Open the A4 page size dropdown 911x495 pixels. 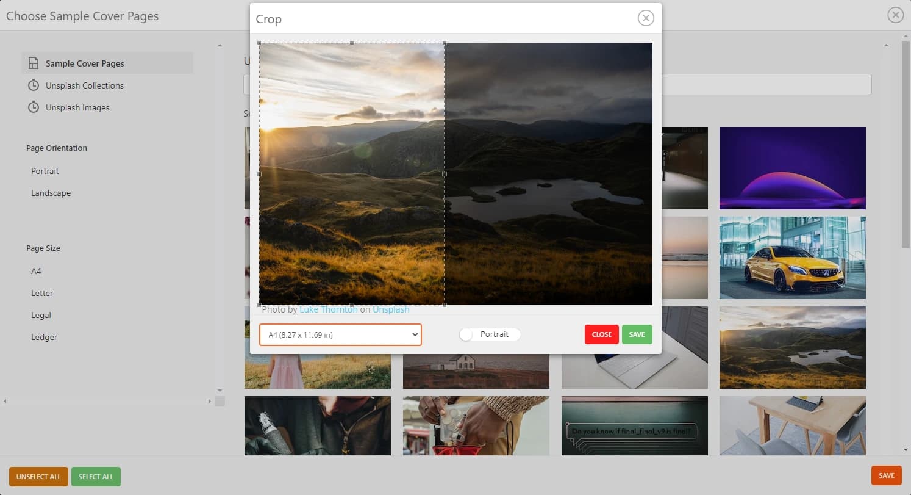pos(340,334)
